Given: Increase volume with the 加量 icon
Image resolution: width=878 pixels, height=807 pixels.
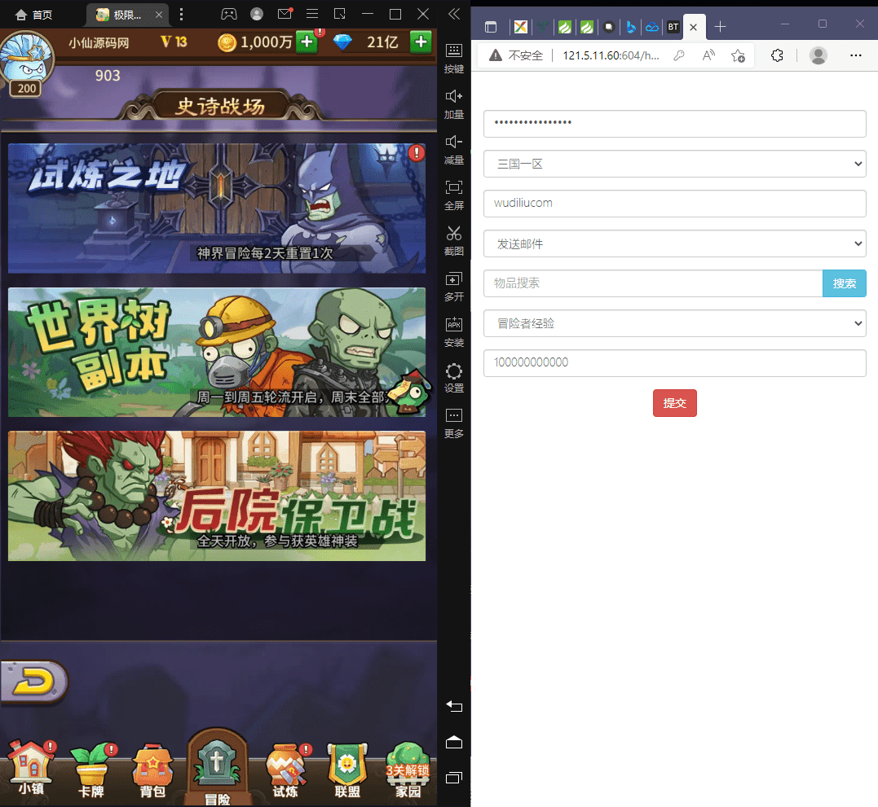Looking at the screenshot, I should click(453, 104).
